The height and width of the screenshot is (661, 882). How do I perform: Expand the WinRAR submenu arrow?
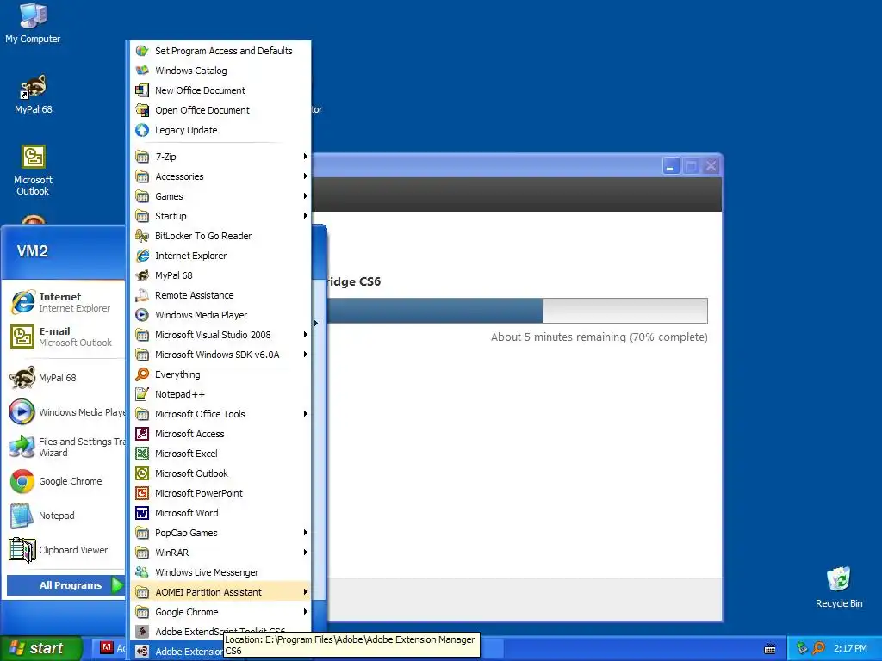[x=306, y=553]
